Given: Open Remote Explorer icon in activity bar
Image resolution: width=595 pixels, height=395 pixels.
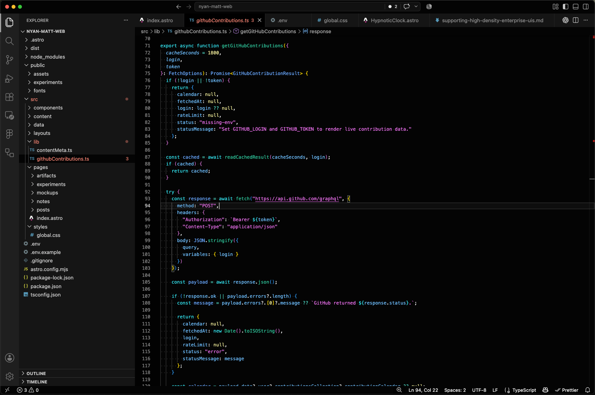Looking at the screenshot, I should (9, 115).
